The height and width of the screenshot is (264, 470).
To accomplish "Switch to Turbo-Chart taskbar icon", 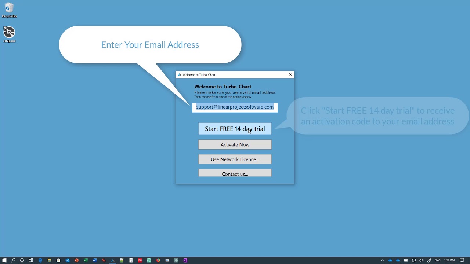I will point(113,260).
